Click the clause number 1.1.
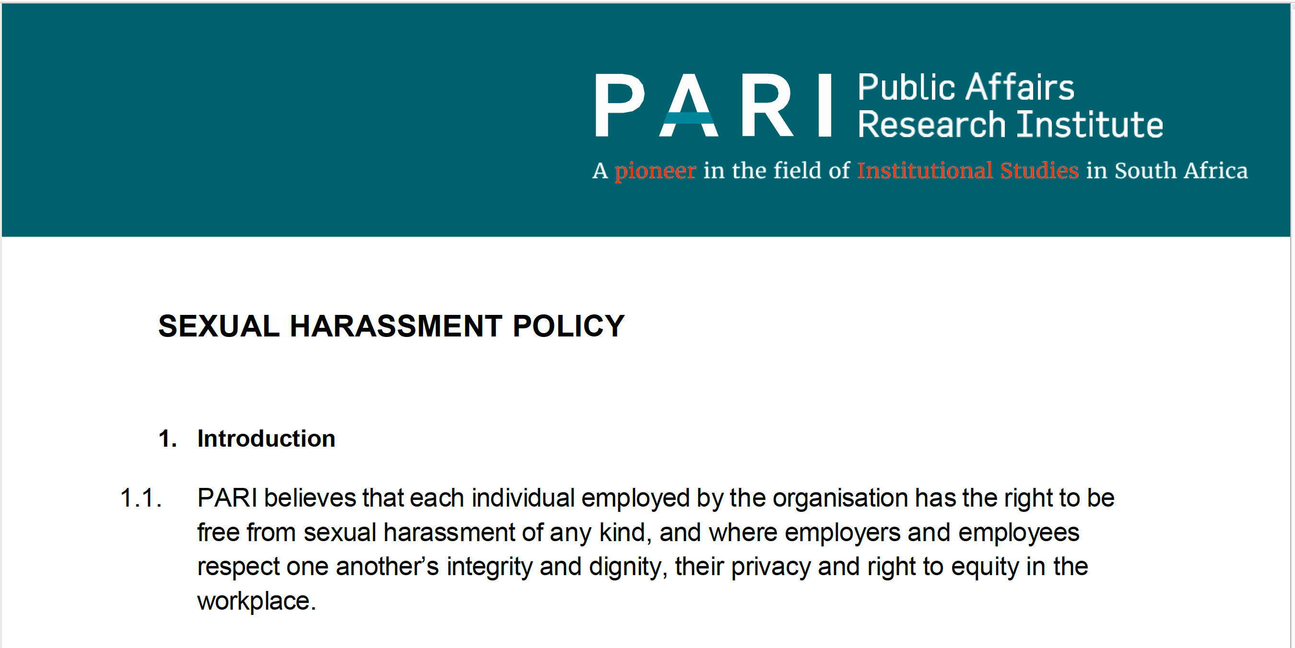Viewport: 1295px width, 648px height. click(x=141, y=498)
